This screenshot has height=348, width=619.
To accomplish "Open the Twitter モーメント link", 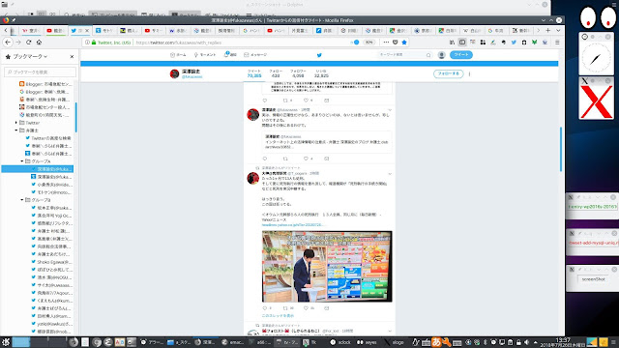I will tap(205, 55).
